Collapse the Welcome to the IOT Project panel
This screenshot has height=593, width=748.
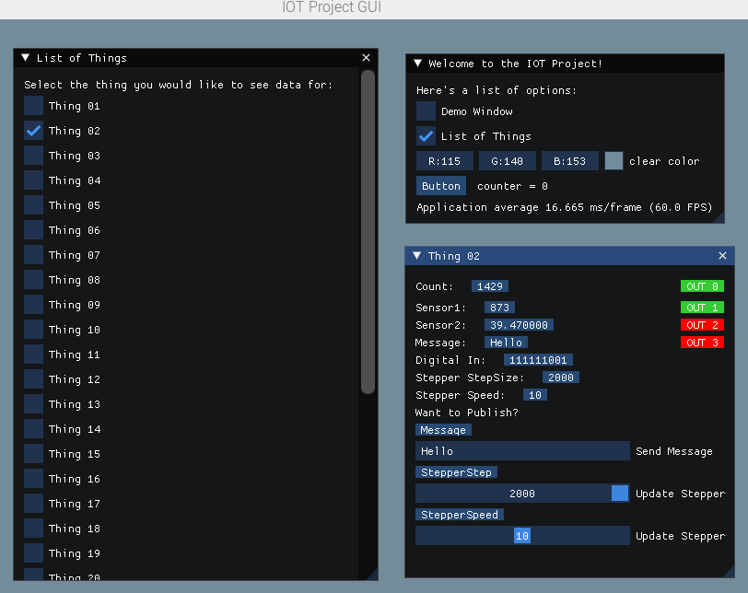click(x=417, y=64)
